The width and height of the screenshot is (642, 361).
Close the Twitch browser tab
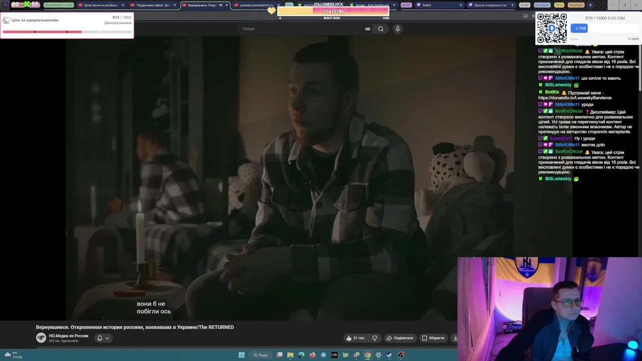(x=461, y=5)
